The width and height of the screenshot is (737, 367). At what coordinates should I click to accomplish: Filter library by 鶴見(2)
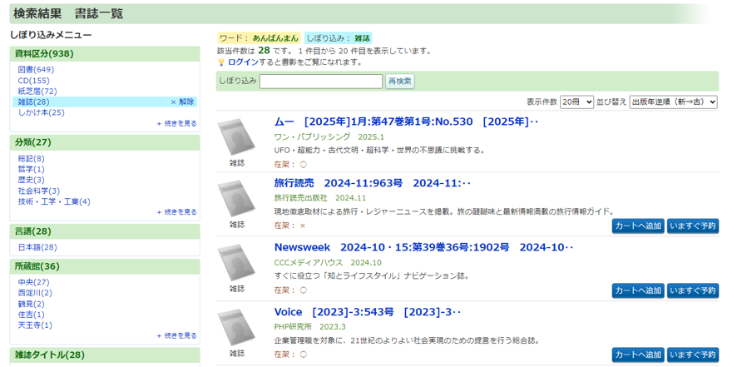32,304
